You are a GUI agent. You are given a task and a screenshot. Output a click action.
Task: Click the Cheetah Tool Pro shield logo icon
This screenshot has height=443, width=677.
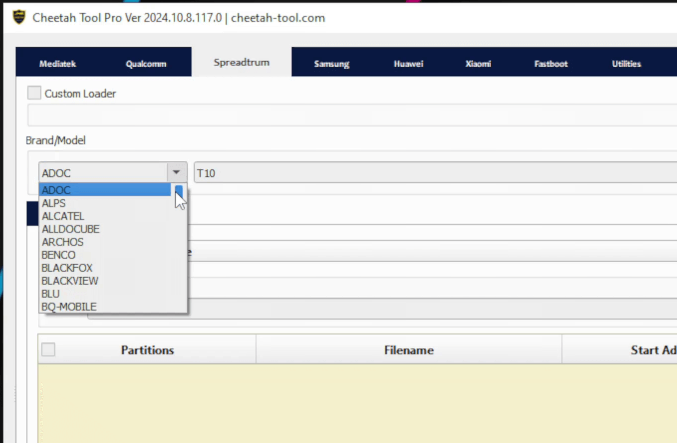tap(19, 17)
